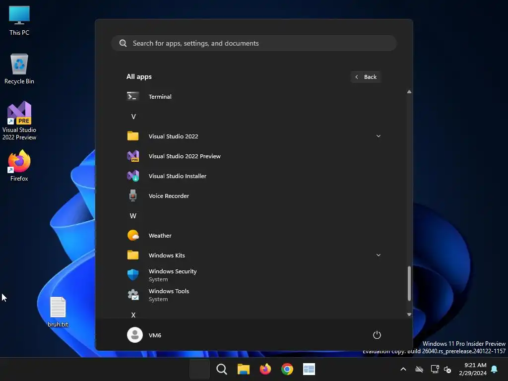Click the 'Weather' label
The height and width of the screenshot is (381, 508).
pos(160,236)
